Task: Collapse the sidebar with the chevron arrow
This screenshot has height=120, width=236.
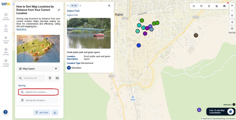Action: (x=13, y=4)
